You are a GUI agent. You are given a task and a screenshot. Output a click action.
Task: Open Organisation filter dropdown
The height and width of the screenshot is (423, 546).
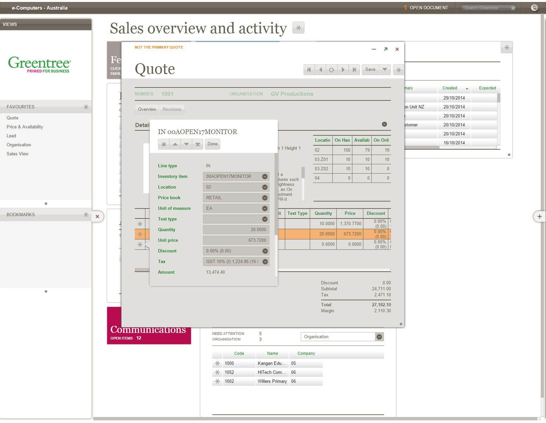379,337
